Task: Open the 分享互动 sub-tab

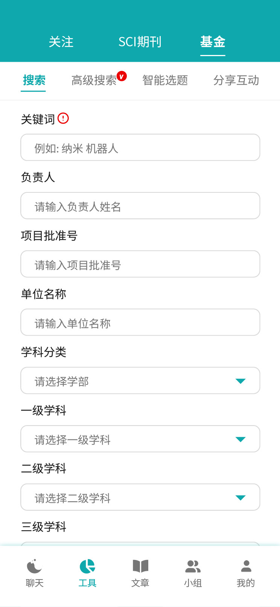Action: 236,80
